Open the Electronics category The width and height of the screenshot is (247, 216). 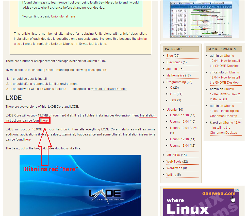[x=174, y=62]
